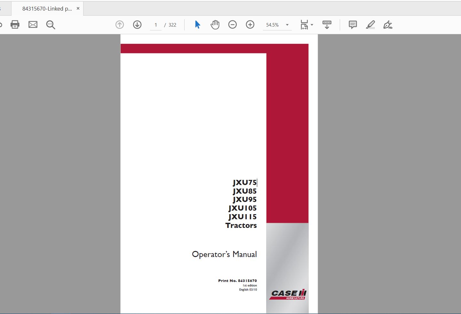Click the 54.5% zoom level field
The image size is (461, 314).
coord(273,25)
